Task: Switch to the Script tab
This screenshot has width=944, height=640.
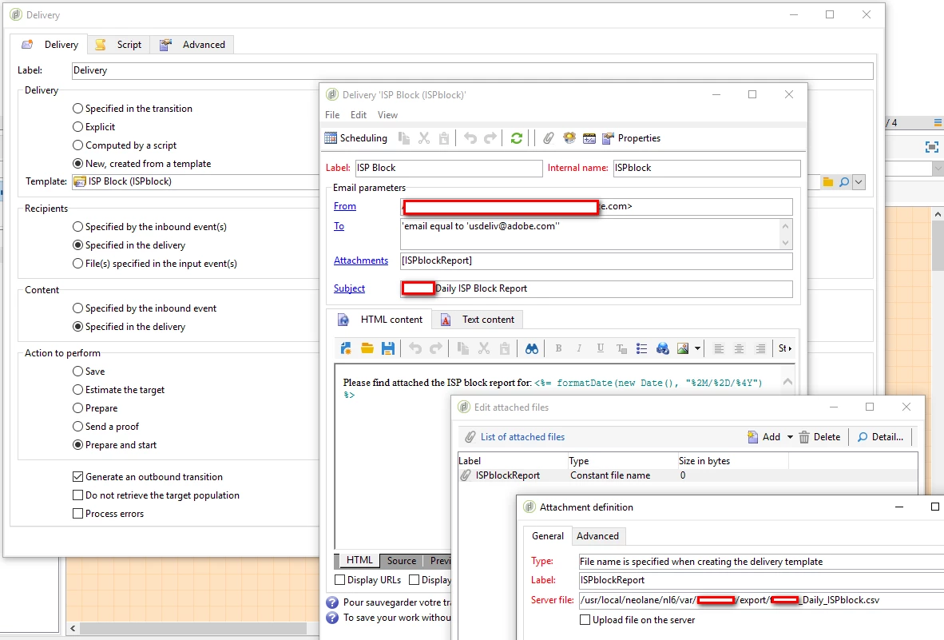Action: click(x=119, y=45)
